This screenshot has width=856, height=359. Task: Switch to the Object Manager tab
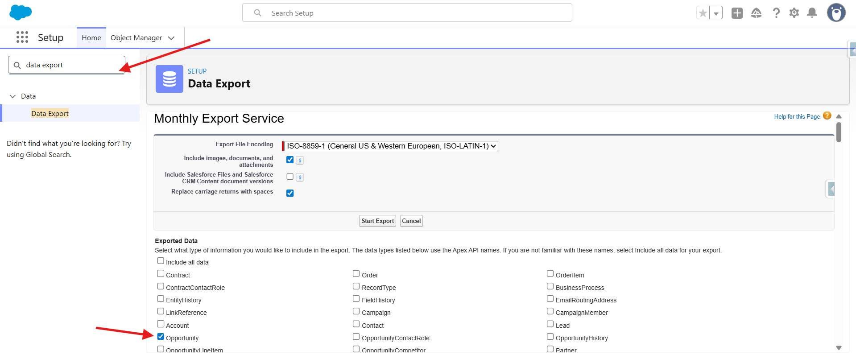(136, 38)
